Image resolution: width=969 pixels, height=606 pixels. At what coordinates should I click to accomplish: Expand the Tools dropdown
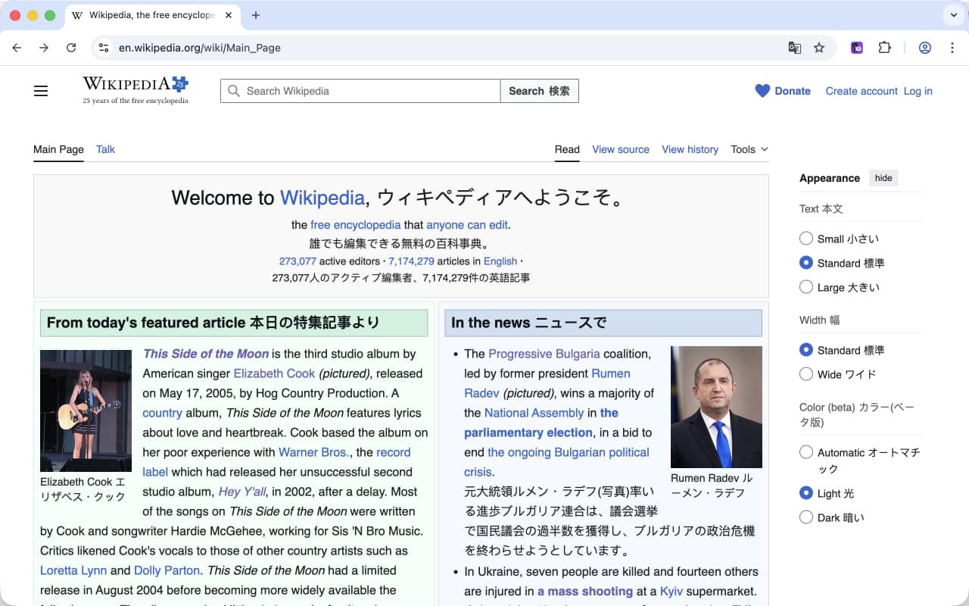point(749,149)
